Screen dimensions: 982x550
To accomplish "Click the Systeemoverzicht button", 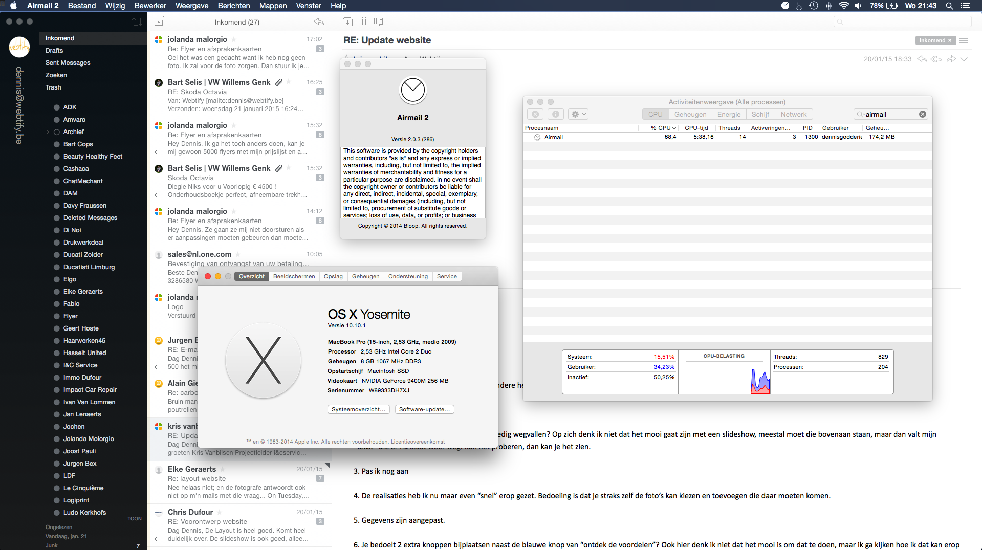I will coord(358,409).
